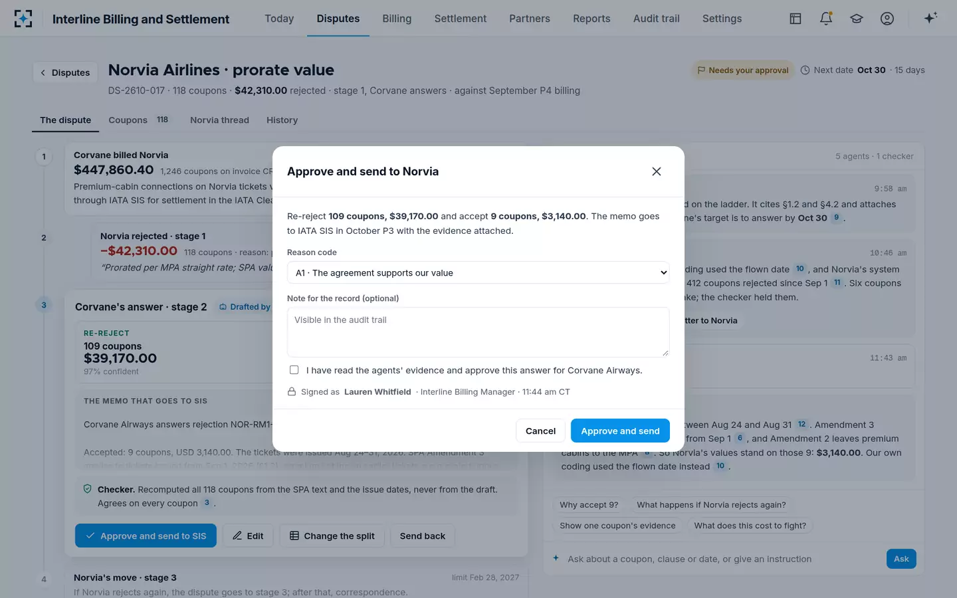
Task: Open notifications bell
Action: (x=826, y=19)
